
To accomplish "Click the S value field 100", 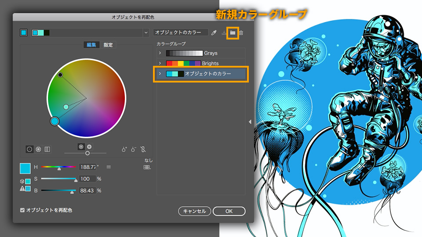I will pos(87,179).
